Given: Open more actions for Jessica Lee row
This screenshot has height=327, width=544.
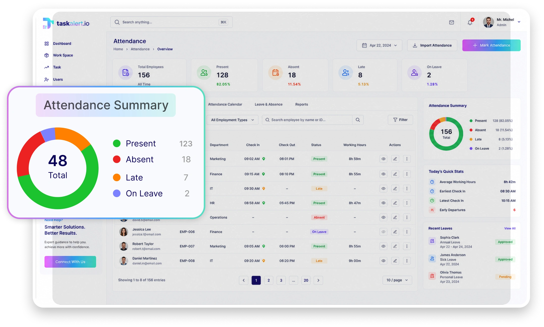Looking at the screenshot, I should click(407, 232).
